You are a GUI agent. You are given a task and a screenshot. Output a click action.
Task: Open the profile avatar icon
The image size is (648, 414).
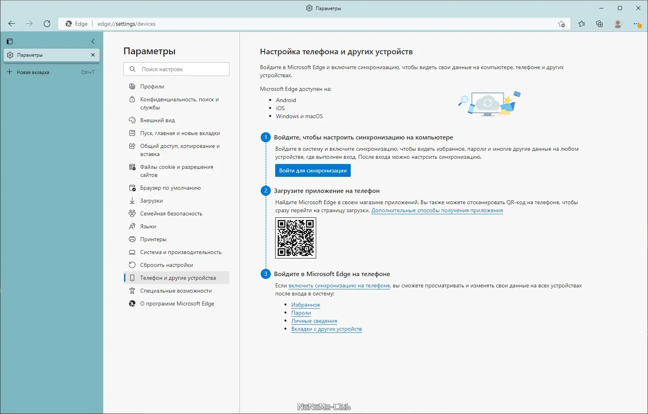(x=618, y=24)
